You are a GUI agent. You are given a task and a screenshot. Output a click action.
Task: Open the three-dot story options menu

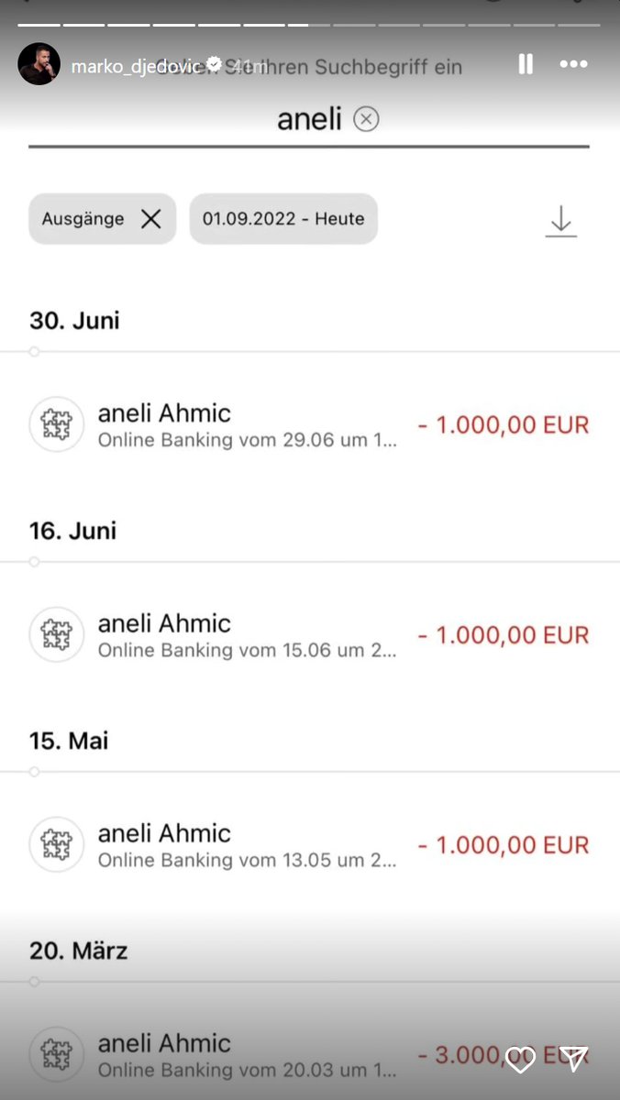click(x=573, y=64)
